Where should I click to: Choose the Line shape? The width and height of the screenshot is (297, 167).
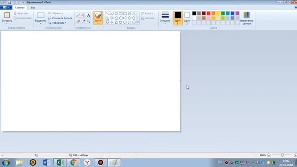[x=107, y=13]
